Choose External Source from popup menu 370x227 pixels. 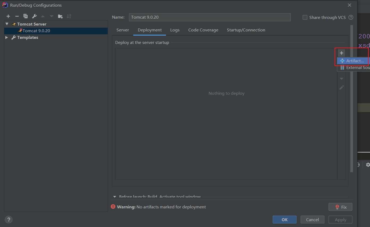[354, 68]
